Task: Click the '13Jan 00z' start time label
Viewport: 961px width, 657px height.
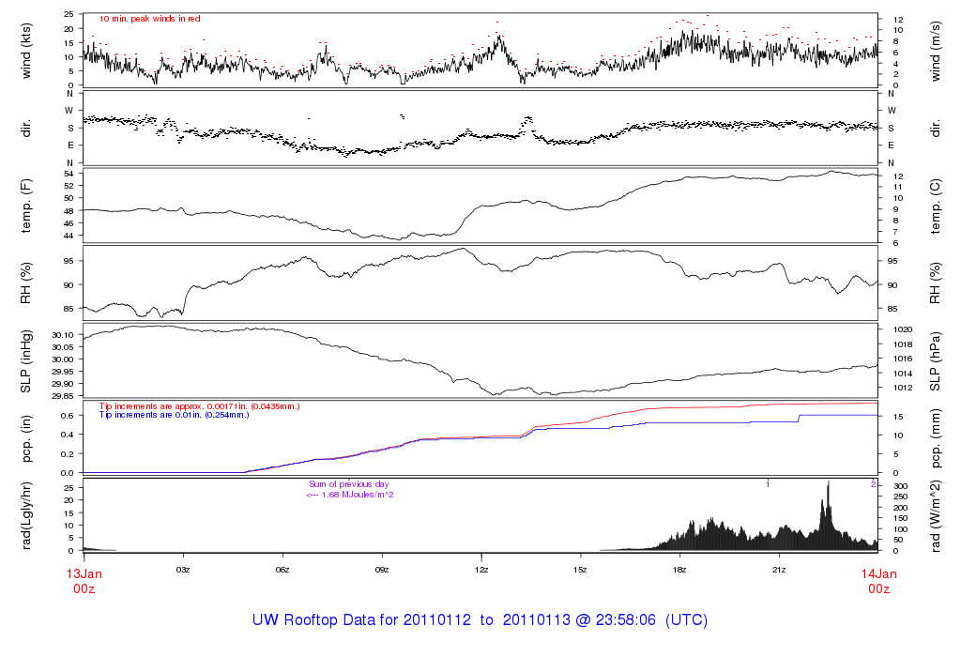Action: tap(84, 579)
